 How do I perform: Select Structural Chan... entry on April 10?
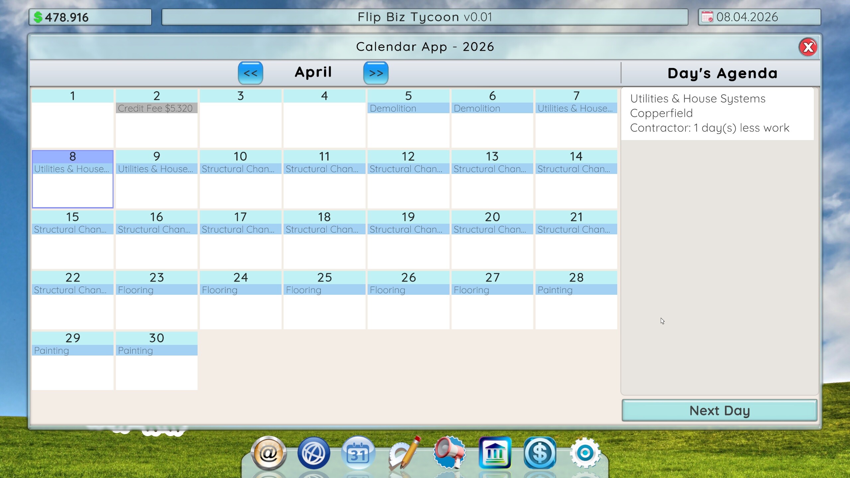[x=240, y=169]
